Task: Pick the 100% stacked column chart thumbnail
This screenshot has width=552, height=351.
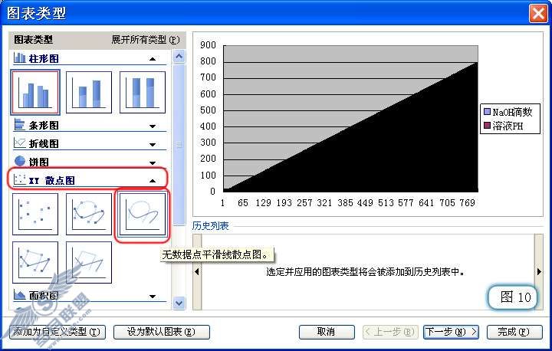Action: [x=143, y=92]
